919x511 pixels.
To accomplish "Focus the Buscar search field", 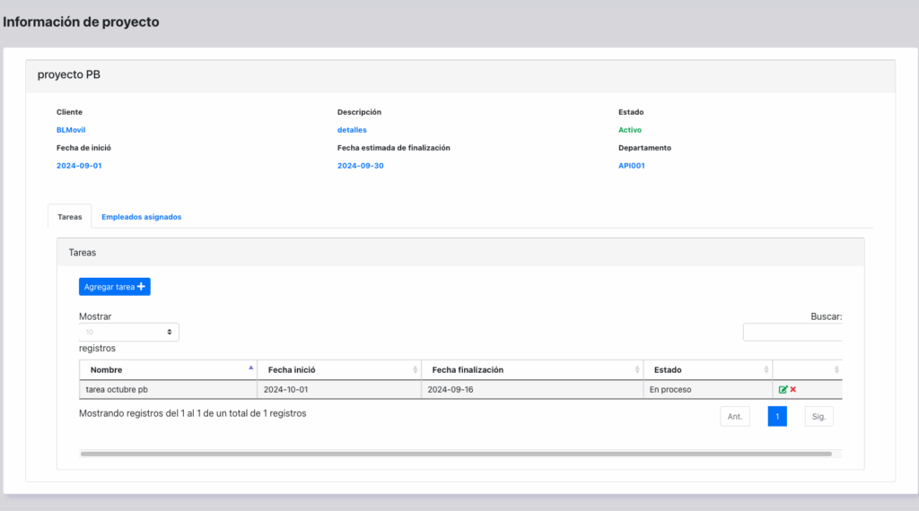I will pyautogui.click(x=792, y=332).
